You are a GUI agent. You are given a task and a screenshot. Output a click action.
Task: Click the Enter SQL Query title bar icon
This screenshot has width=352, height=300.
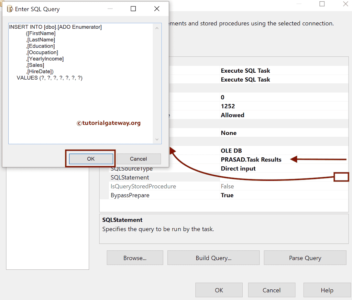(x=9, y=9)
